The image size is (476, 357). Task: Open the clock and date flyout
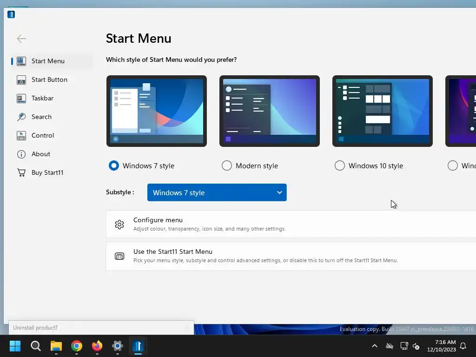442,346
